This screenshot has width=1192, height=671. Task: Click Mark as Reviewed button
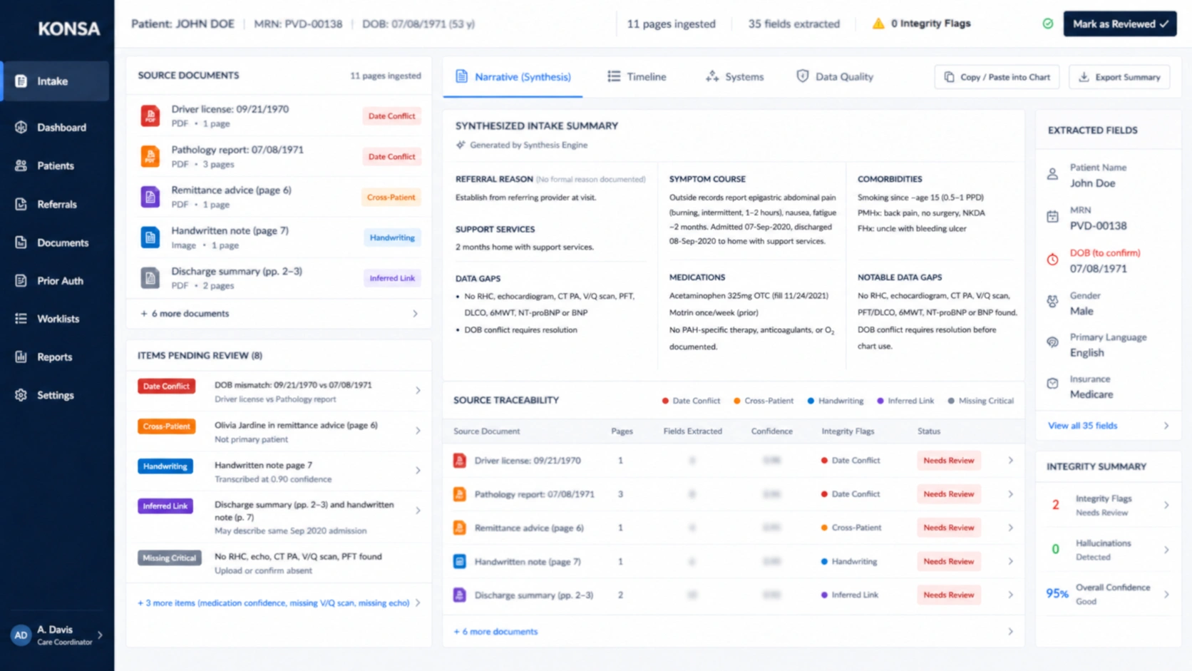pos(1119,24)
